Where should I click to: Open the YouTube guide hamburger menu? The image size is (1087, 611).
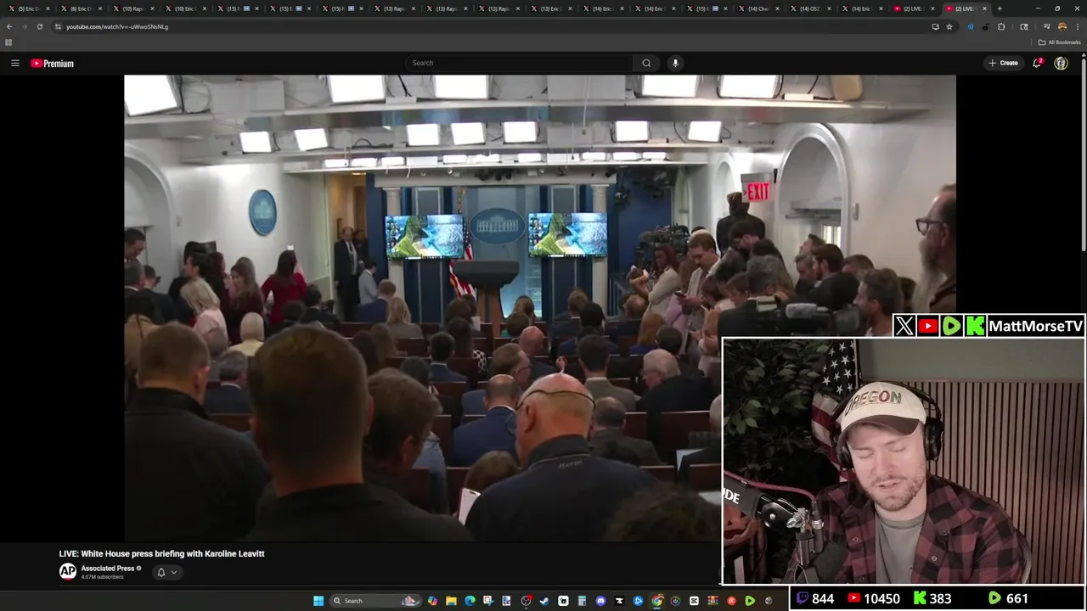tap(14, 63)
